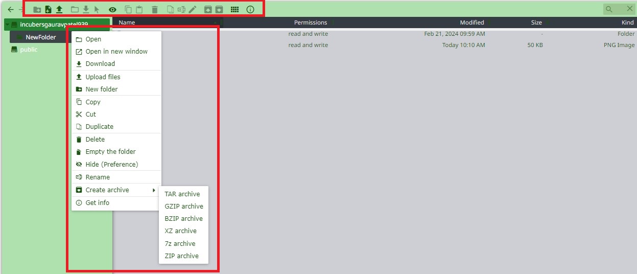
Task: Collapse the incubersgauravpatel939 tree arrow
Action: [7, 25]
